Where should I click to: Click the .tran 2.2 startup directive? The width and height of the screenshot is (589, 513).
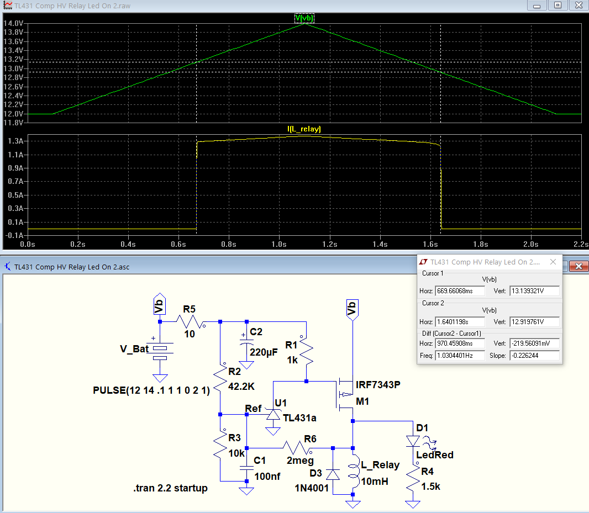tap(170, 488)
